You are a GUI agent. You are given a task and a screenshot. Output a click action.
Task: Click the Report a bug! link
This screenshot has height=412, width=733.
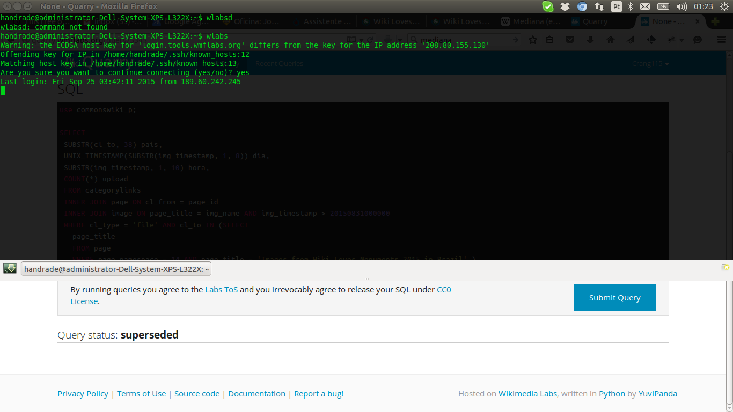pos(319,394)
